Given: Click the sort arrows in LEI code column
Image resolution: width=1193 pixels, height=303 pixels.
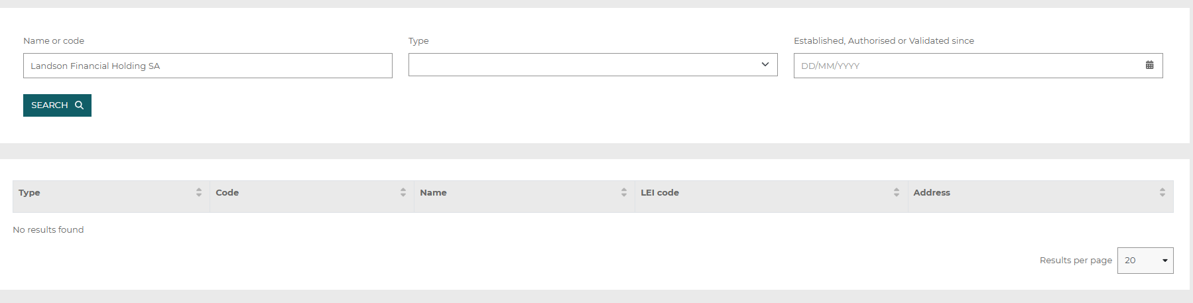Looking at the screenshot, I should (897, 192).
